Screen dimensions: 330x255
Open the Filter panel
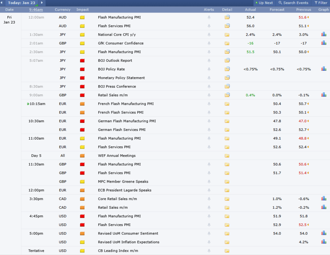(x=321, y=3)
